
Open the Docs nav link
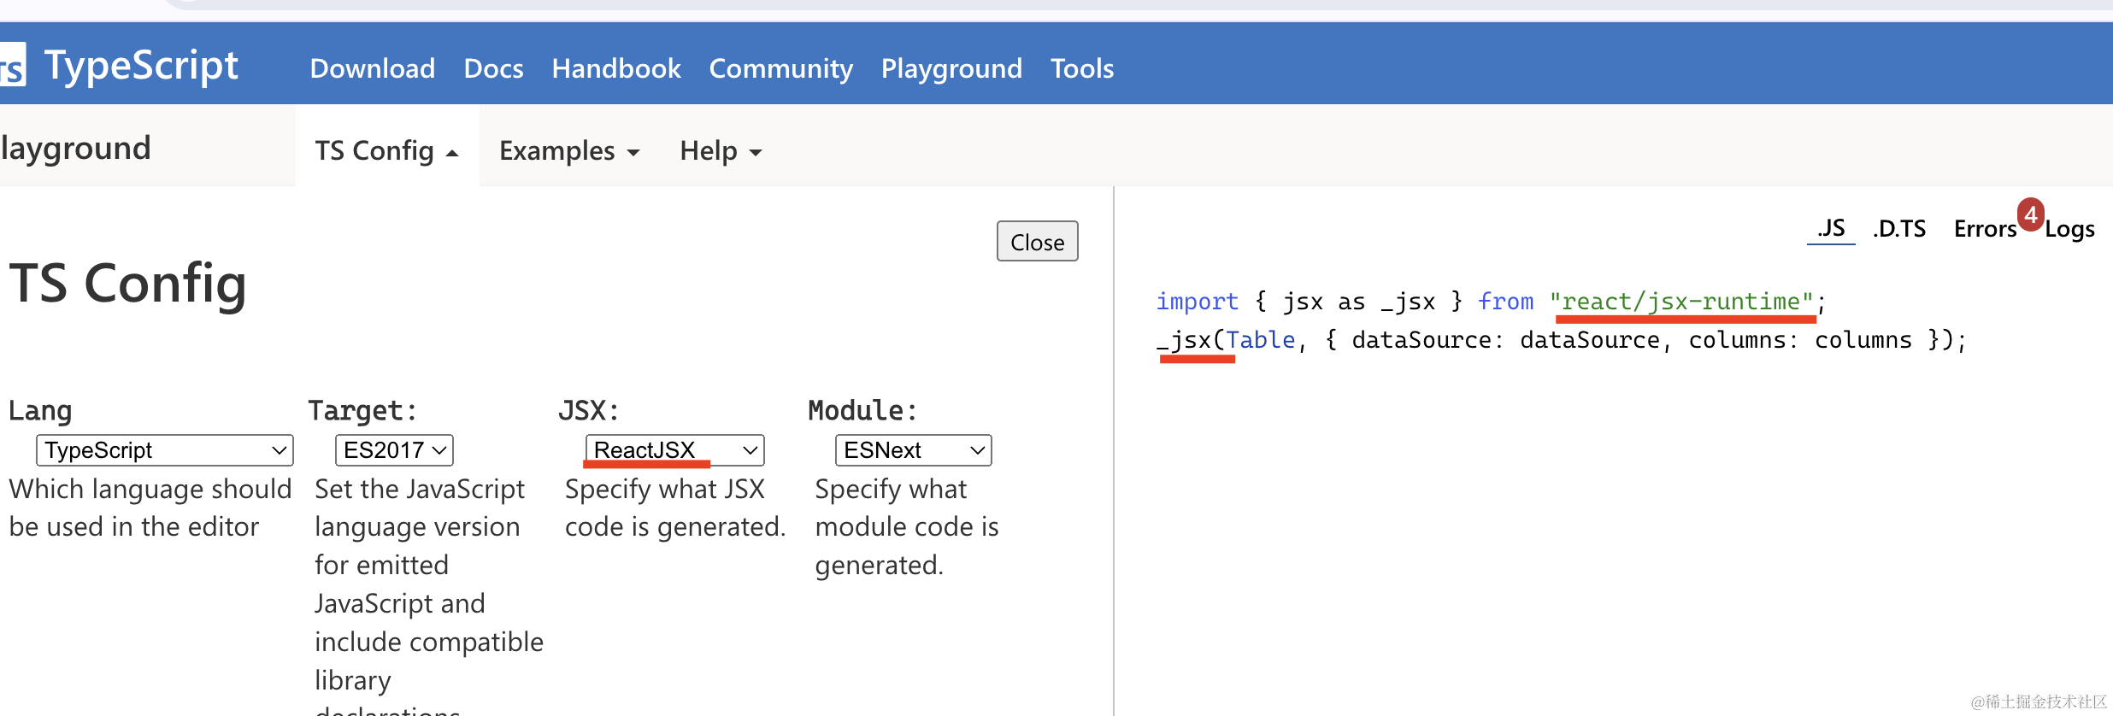coord(493,68)
